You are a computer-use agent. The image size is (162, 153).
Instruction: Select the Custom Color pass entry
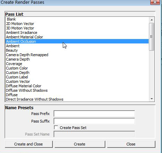click(77, 68)
